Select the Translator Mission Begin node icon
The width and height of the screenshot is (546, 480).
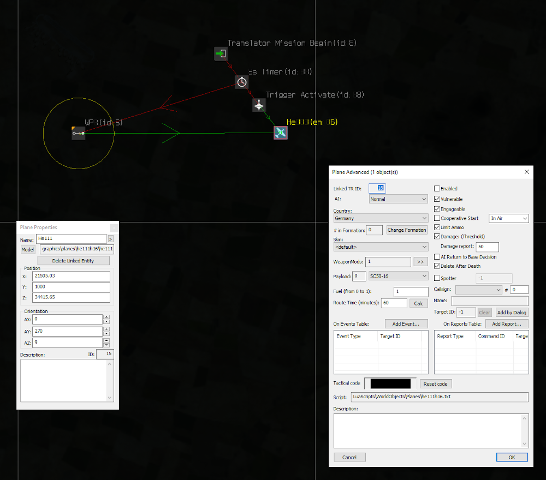click(221, 53)
